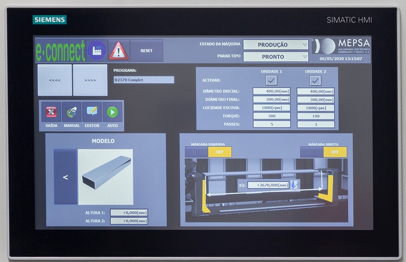Go to next page with >>>> button

point(90,80)
